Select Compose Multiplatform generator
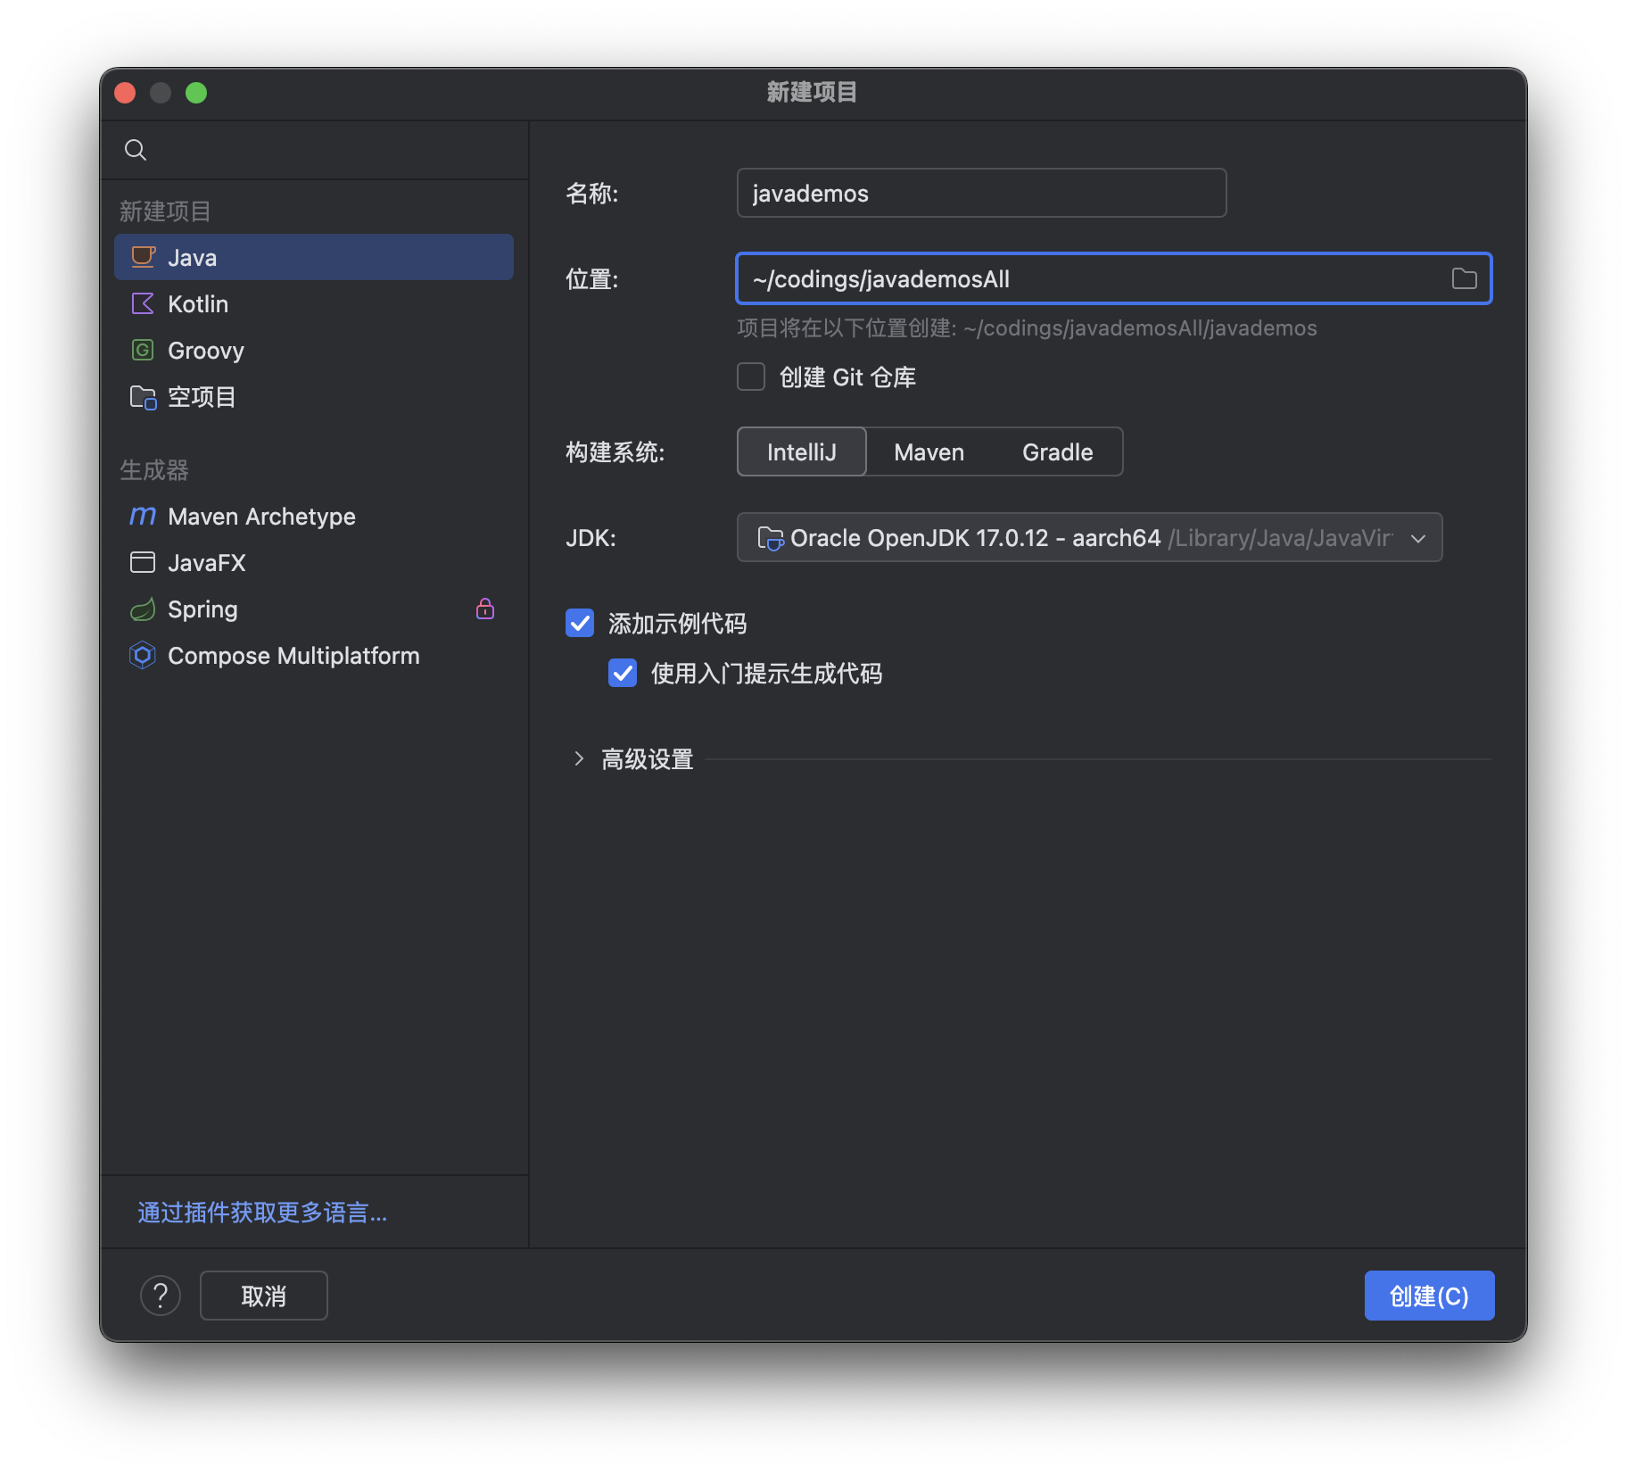 [x=314, y=655]
